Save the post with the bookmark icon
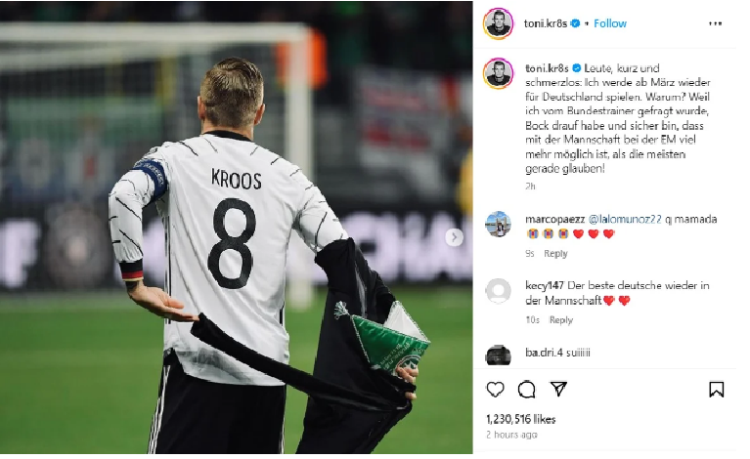Viewport: 750px width, 459px height. [x=716, y=390]
